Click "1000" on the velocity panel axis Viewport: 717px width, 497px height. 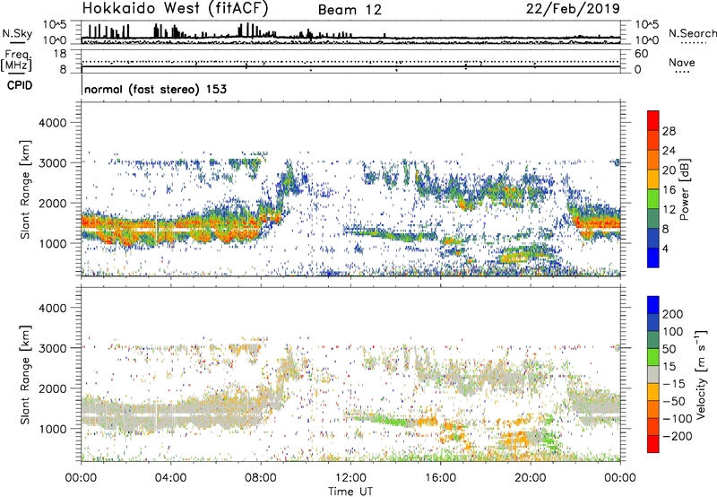tap(52, 429)
